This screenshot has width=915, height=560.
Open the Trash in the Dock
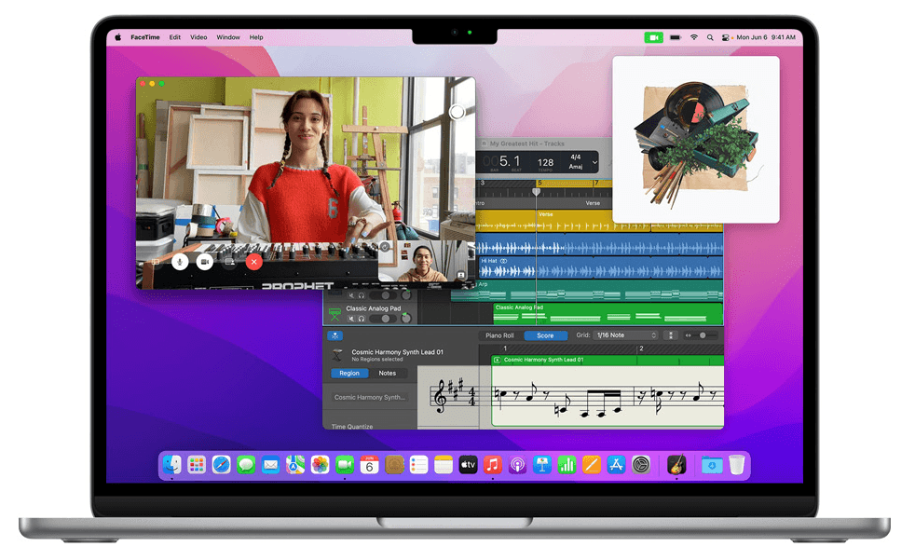[737, 465]
